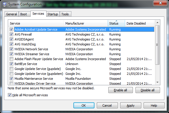
Task: Enable NVIDIA Display Driver Service checkbox
Action: [12, 83]
